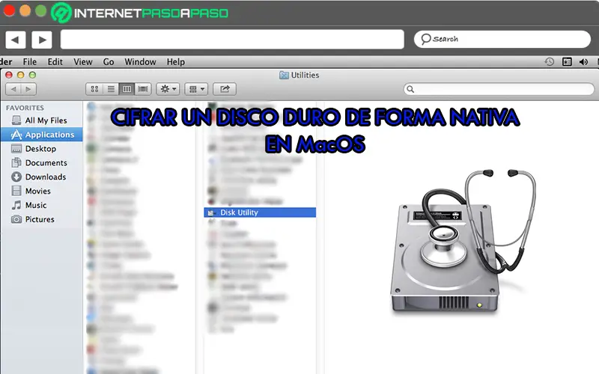The image size is (599, 374).
Task: Open the Help menu
Action: 176,62
